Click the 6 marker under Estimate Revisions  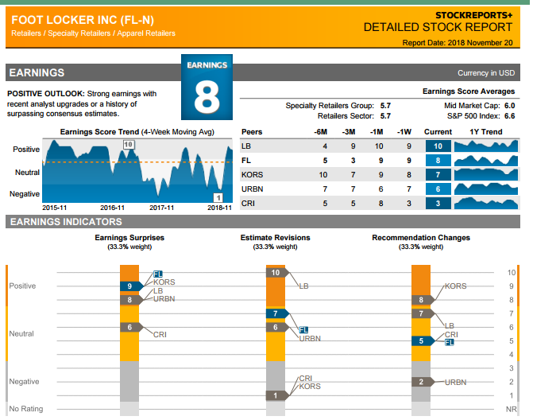click(277, 327)
